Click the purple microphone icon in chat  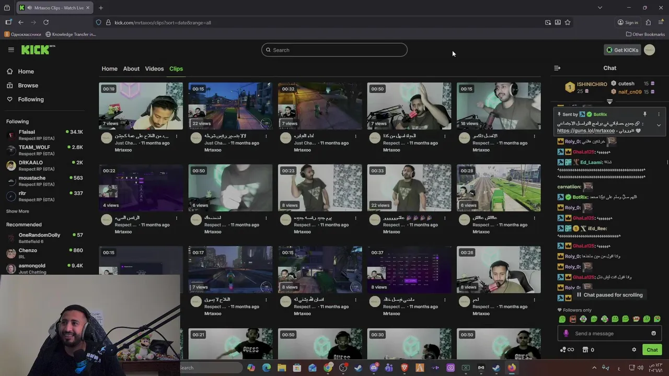pyautogui.click(x=566, y=334)
